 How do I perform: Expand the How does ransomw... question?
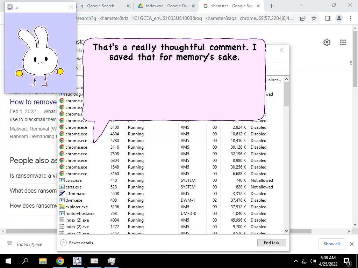pyautogui.click(x=33, y=206)
